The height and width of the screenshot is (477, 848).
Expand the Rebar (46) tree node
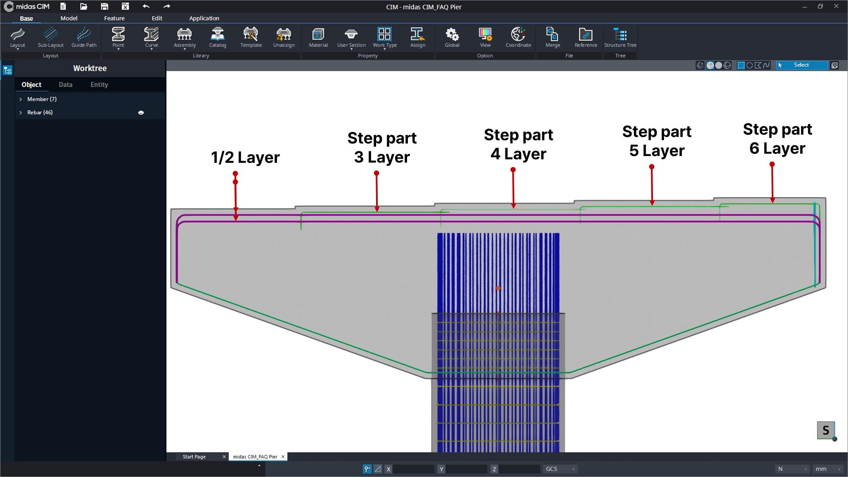point(20,113)
